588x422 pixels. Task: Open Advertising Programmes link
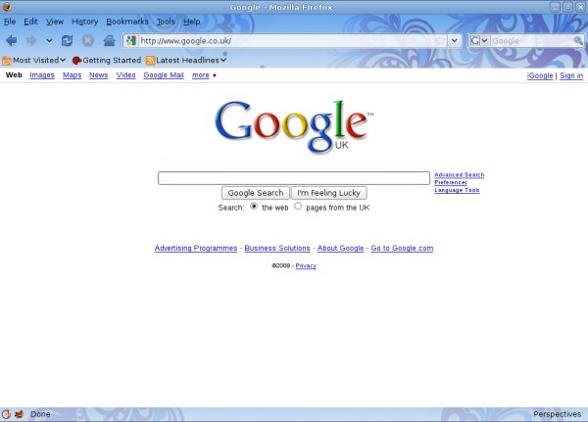pyautogui.click(x=196, y=248)
